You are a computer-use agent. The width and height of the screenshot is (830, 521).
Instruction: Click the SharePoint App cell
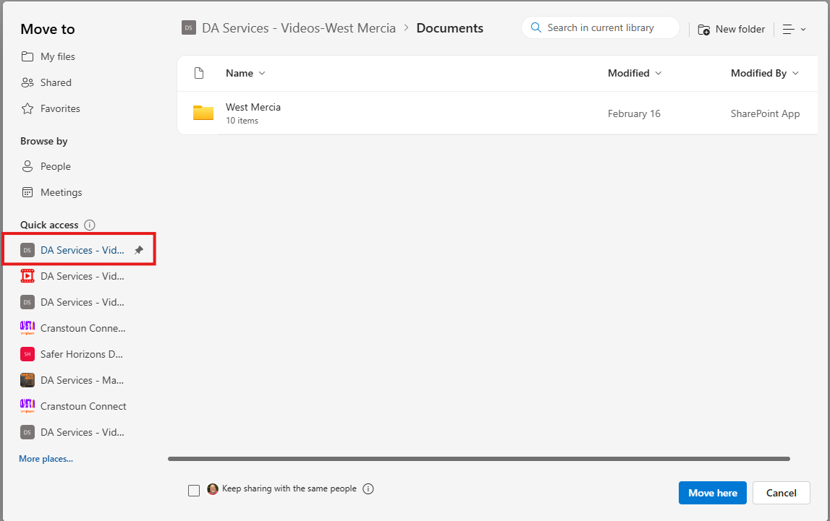[x=765, y=113]
